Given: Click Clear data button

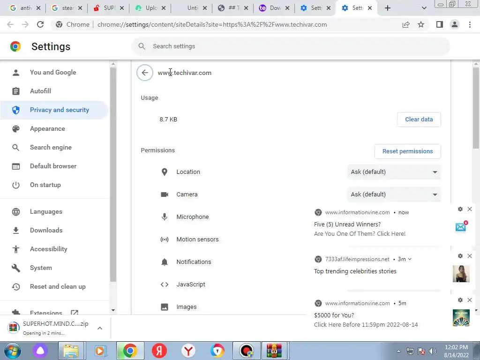Looking at the screenshot, I should [419, 120].
